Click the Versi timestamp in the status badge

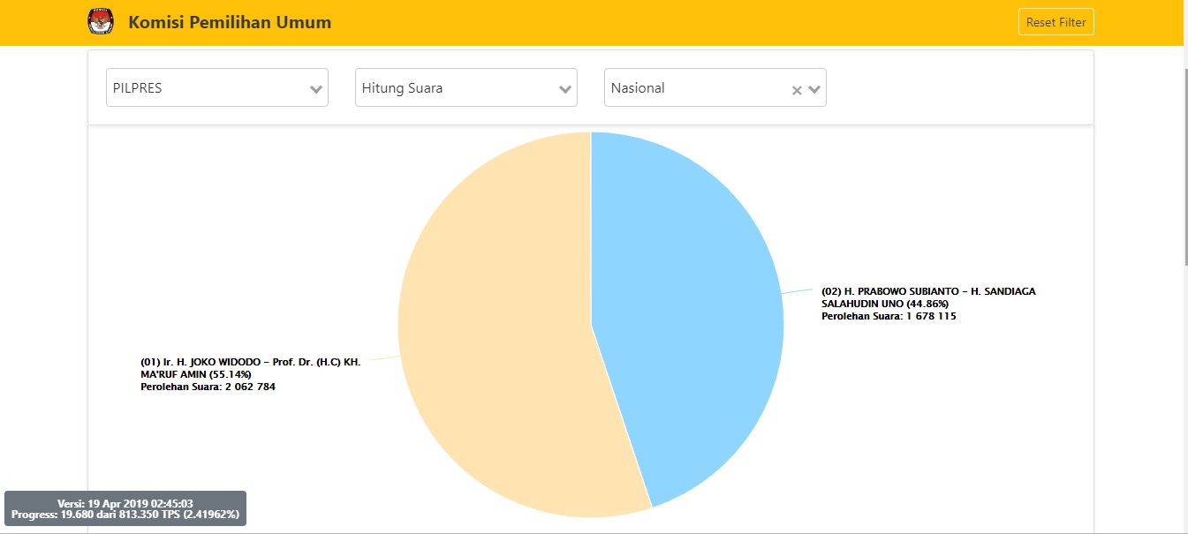click(x=125, y=503)
